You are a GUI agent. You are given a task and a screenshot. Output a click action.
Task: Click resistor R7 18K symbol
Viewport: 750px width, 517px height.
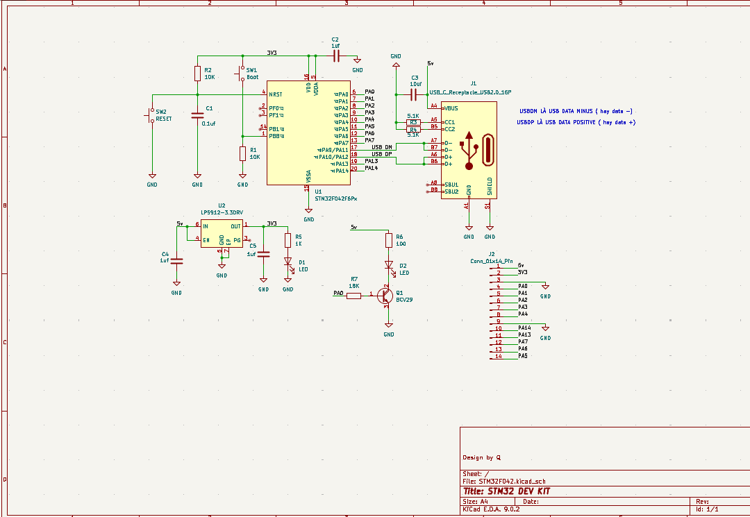point(355,295)
